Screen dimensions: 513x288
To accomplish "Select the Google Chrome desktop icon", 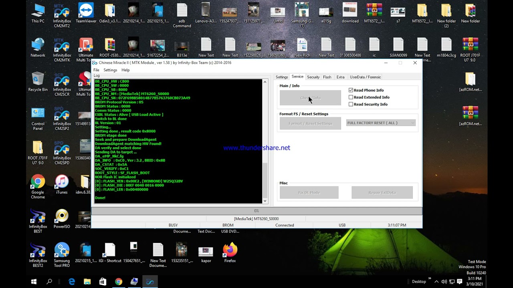I will click(38, 187).
